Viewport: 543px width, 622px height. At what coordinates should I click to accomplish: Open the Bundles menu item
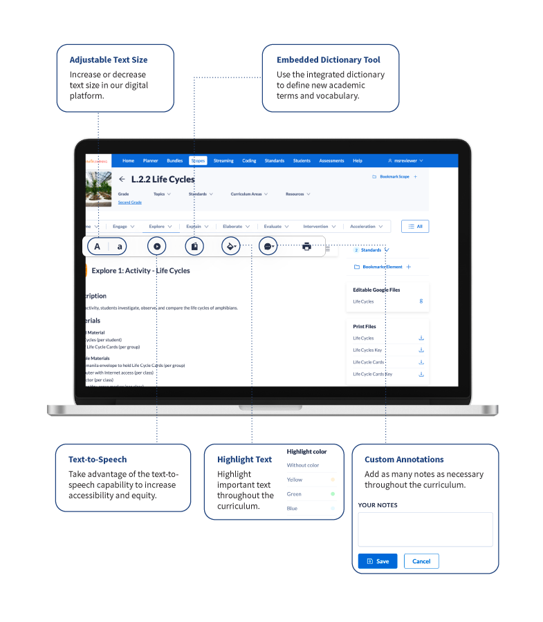(174, 160)
